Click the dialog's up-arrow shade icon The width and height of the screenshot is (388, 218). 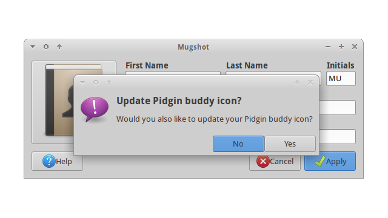[x=109, y=82]
